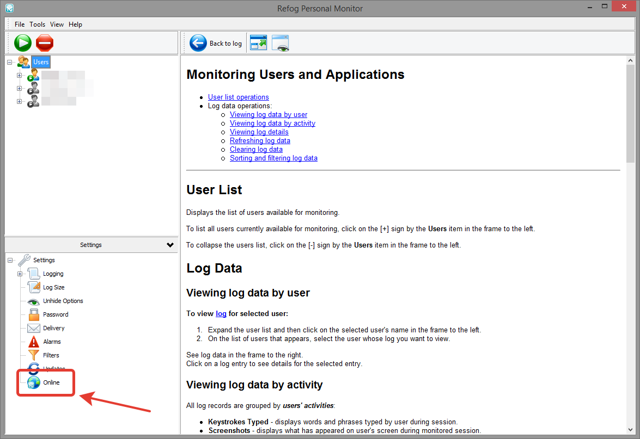The image size is (640, 439).
Task: Select the Unhide Options label
Action: pos(63,301)
